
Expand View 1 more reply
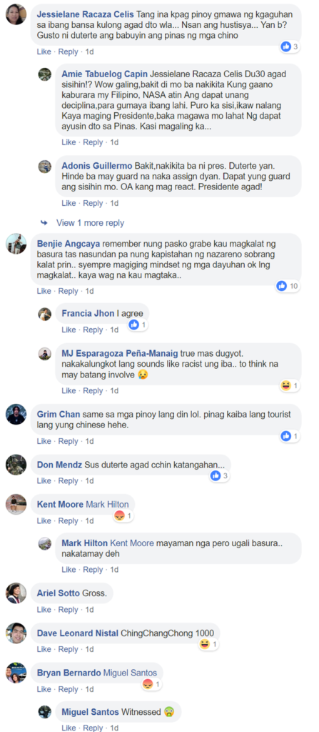coord(90,223)
